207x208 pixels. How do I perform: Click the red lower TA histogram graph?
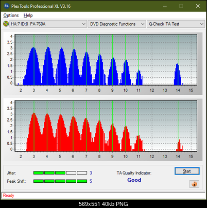(x=106, y=126)
